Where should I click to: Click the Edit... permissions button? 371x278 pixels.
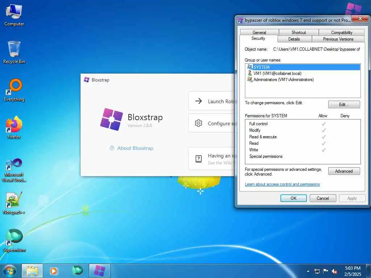(x=344, y=105)
